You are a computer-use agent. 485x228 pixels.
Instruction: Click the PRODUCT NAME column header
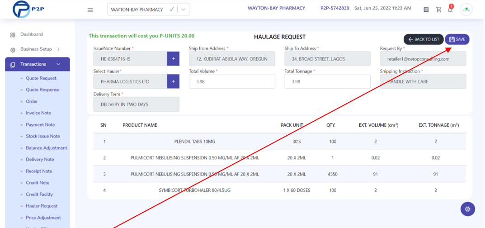tap(140, 125)
